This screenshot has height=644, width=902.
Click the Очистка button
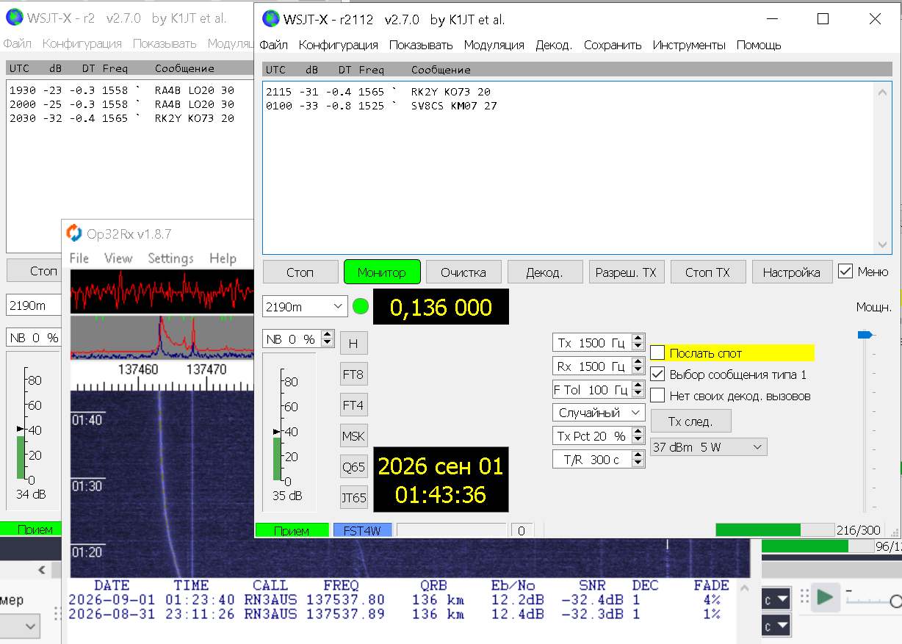(x=463, y=272)
